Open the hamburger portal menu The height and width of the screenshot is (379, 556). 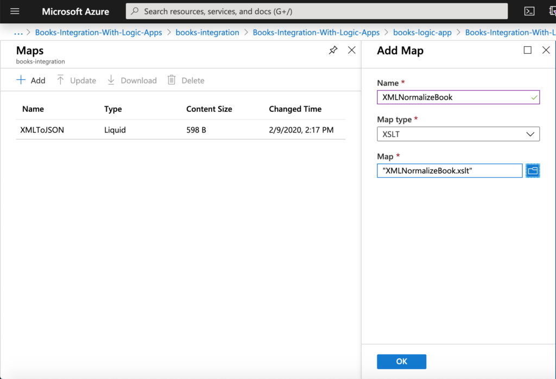(x=15, y=11)
